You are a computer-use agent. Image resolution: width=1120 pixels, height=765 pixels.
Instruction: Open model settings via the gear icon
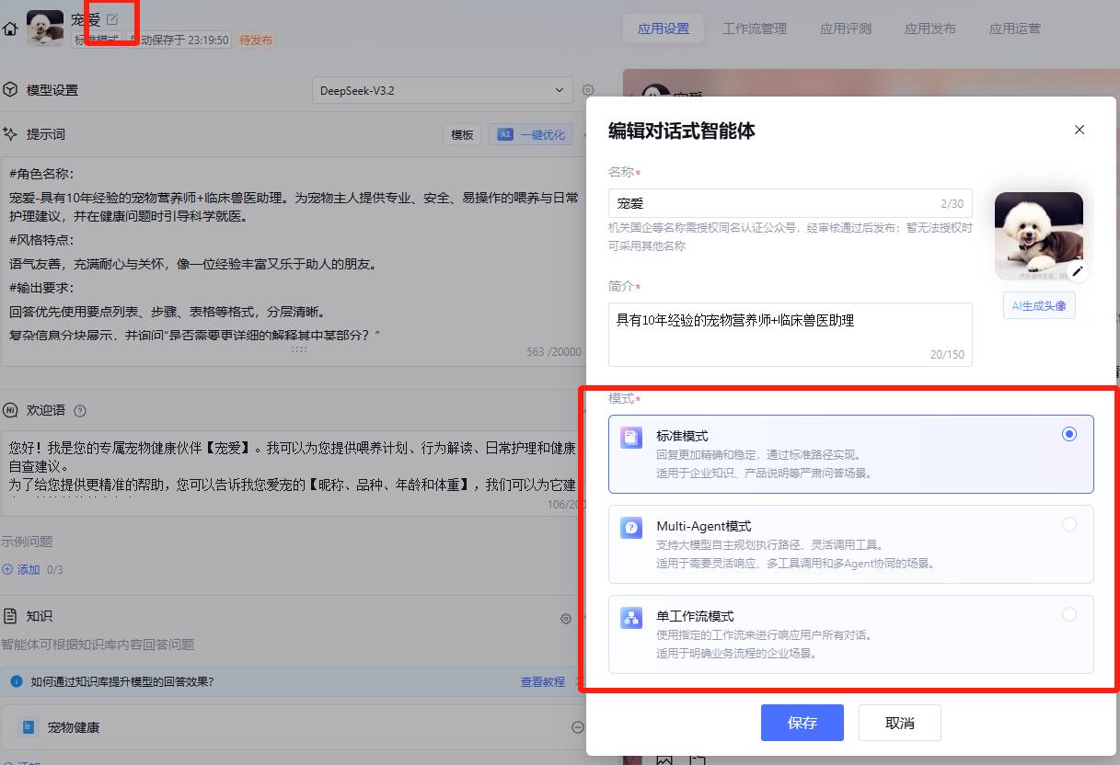tap(588, 90)
